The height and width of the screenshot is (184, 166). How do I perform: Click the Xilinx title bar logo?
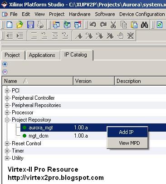4,5
